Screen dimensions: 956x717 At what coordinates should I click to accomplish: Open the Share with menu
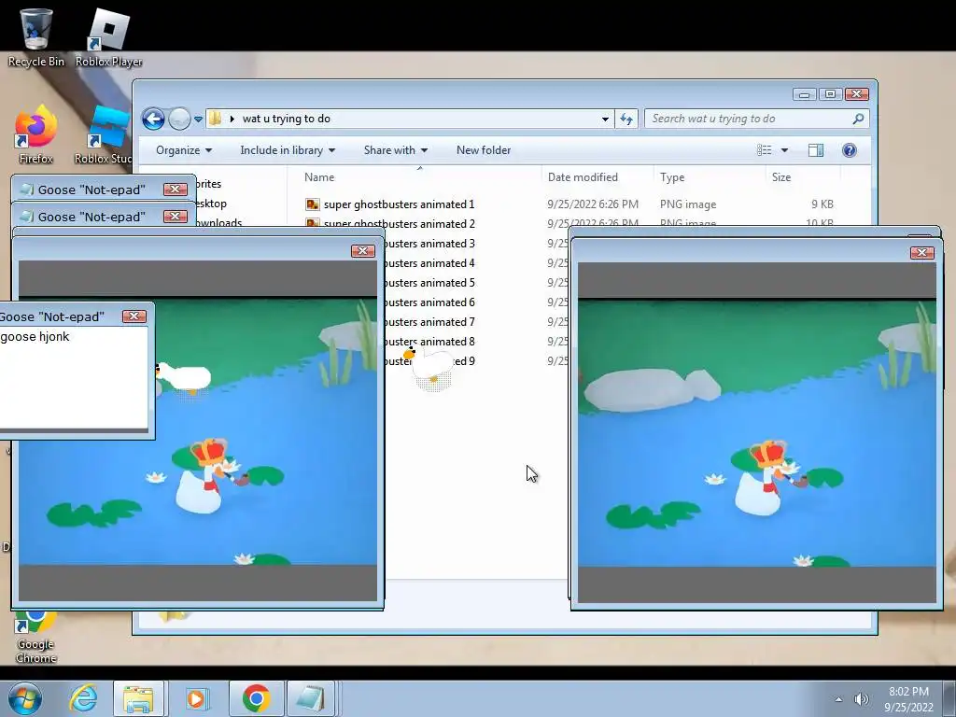tap(395, 150)
